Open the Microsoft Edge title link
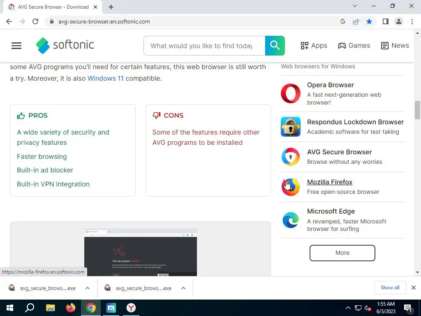 (x=331, y=211)
